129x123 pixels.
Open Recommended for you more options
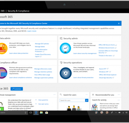tap(119, 95)
